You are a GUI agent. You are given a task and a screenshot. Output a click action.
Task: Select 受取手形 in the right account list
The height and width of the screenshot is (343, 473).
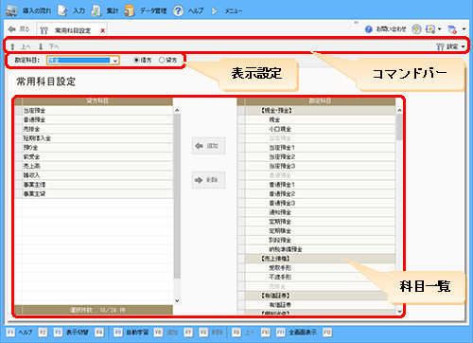pos(320,268)
